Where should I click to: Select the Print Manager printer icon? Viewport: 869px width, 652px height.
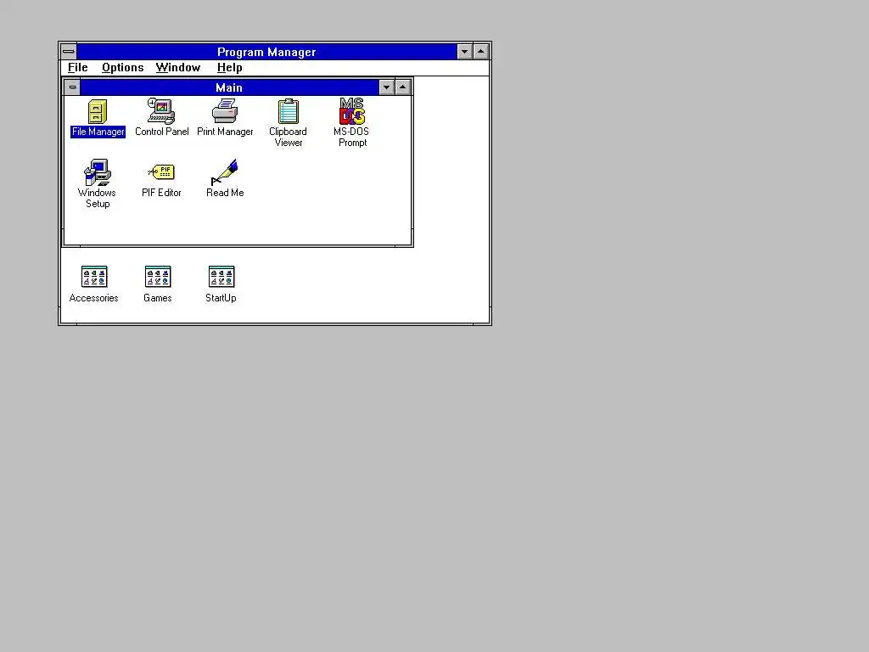click(225, 111)
